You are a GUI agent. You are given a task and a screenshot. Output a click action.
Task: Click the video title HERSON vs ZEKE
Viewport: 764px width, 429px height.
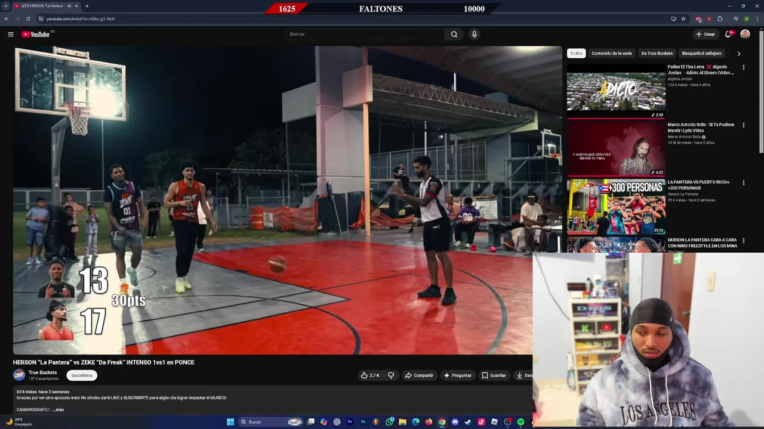[x=104, y=362]
